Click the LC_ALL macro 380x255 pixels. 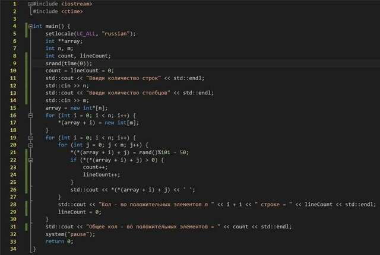click(85, 34)
